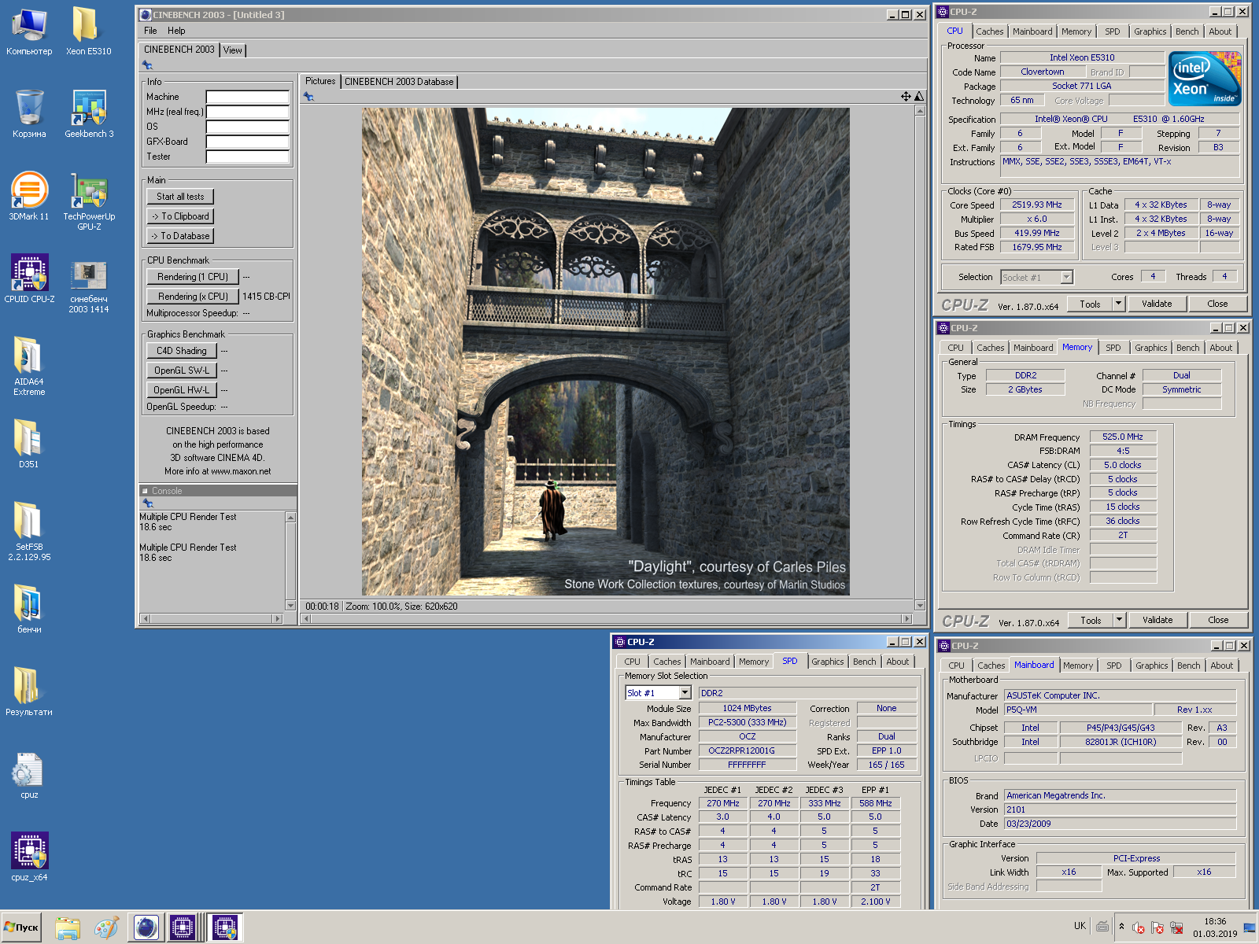This screenshot has height=944, width=1259.
Task: Run the C4D Shading benchmark
Action: (x=182, y=351)
